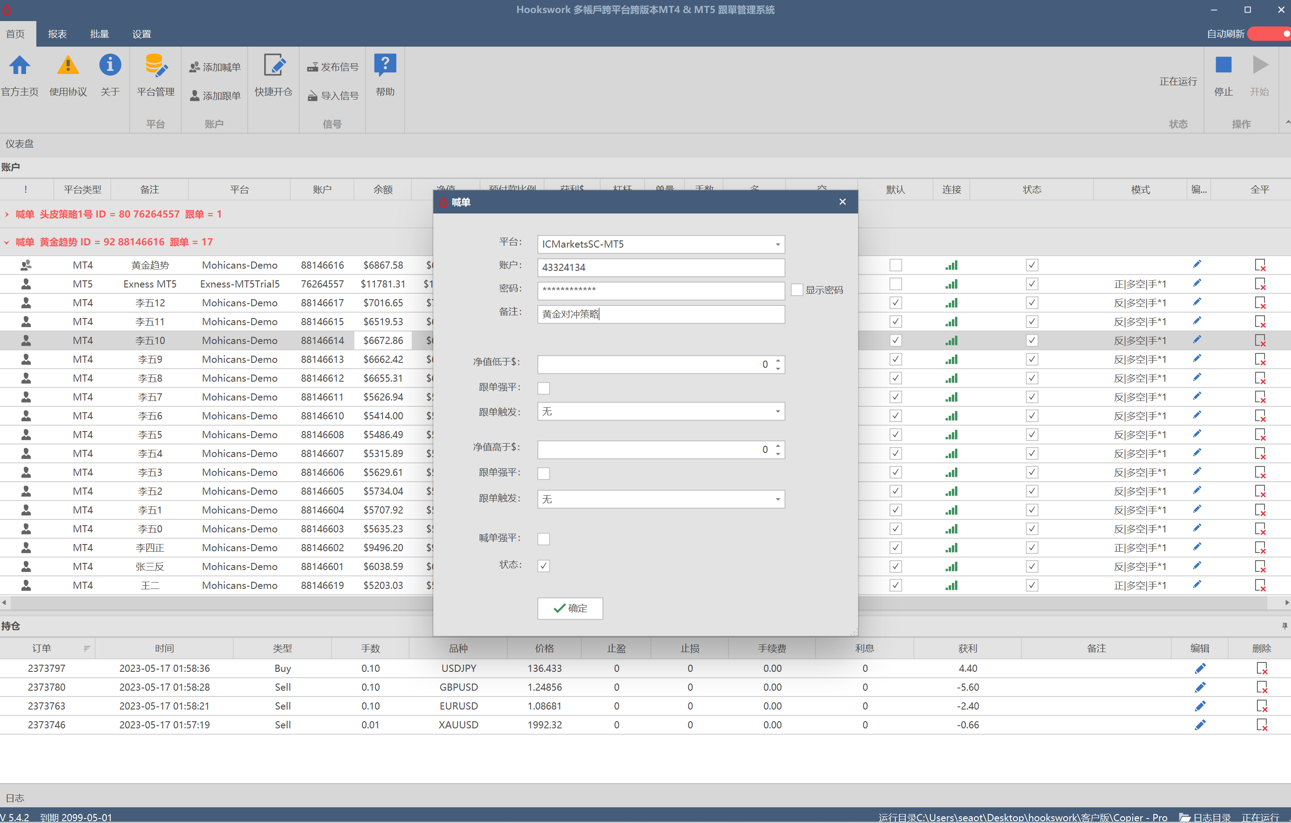Open the 帮助 help icon
Viewport: 1291px width, 823px height.
385,65
